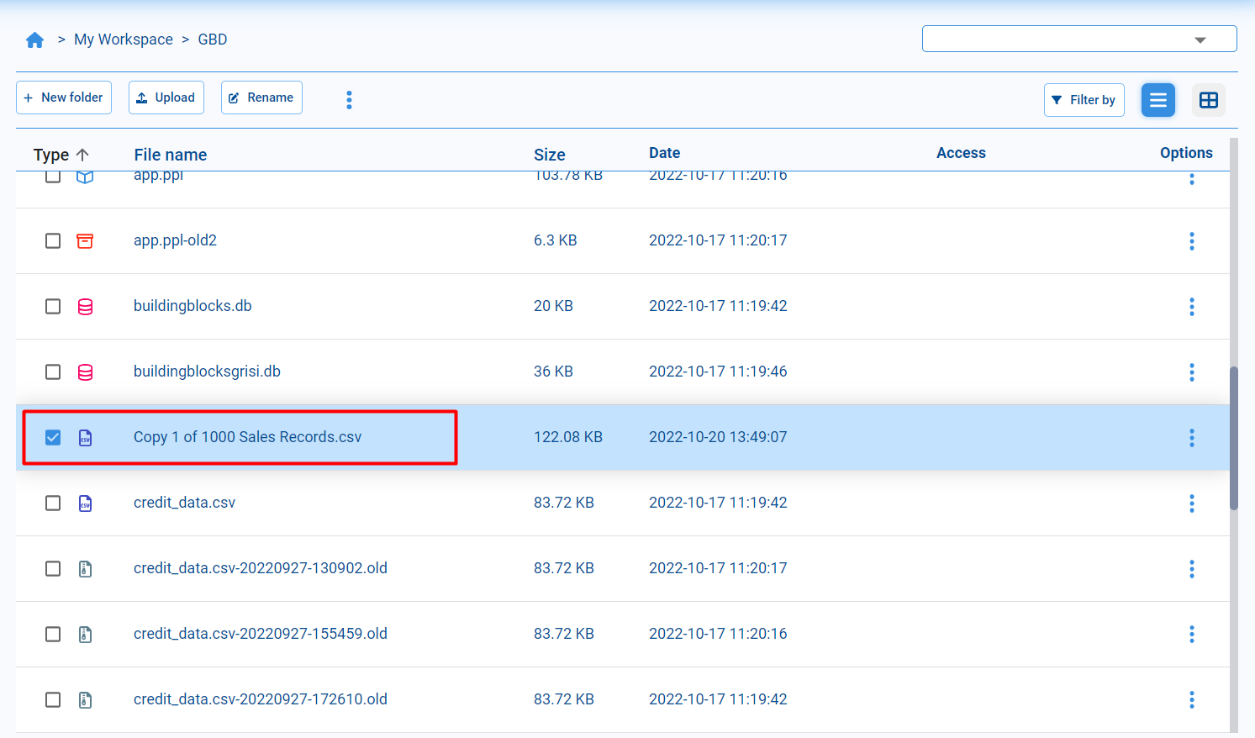Click the CSV file type icon for credit_data.csv

click(x=85, y=503)
